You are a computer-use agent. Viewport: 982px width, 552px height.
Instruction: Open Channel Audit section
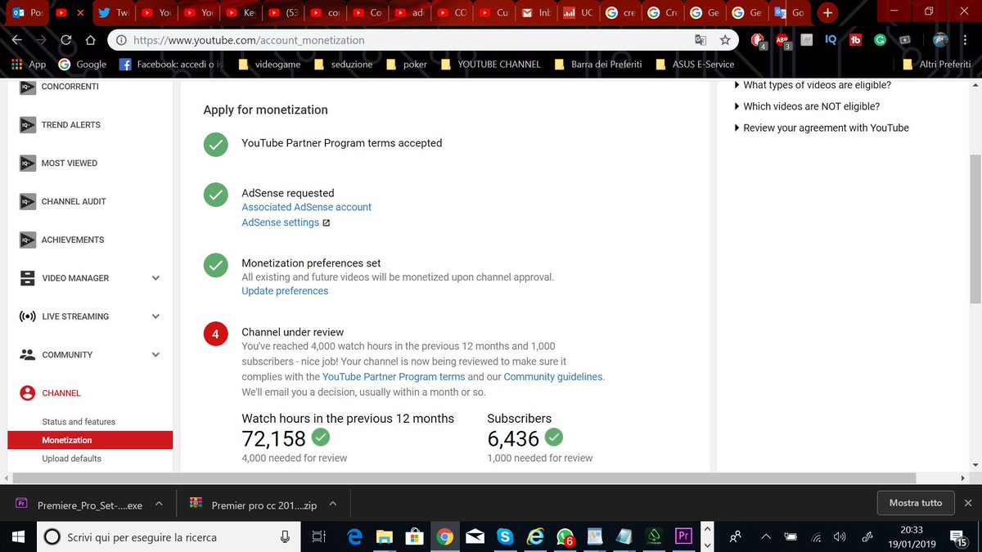[x=74, y=202]
